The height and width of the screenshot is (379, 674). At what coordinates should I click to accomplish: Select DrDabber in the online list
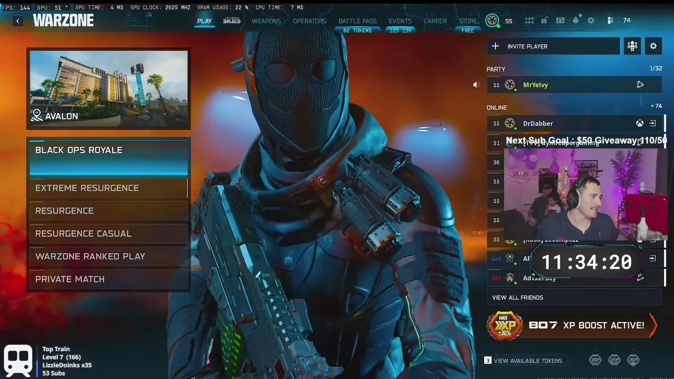pyautogui.click(x=574, y=124)
